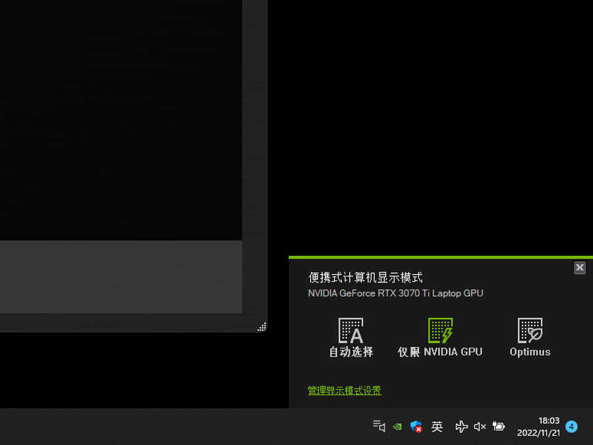Image resolution: width=593 pixels, height=445 pixels.
Task: Open the 管理显示模式设置 link
Action: [344, 390]
